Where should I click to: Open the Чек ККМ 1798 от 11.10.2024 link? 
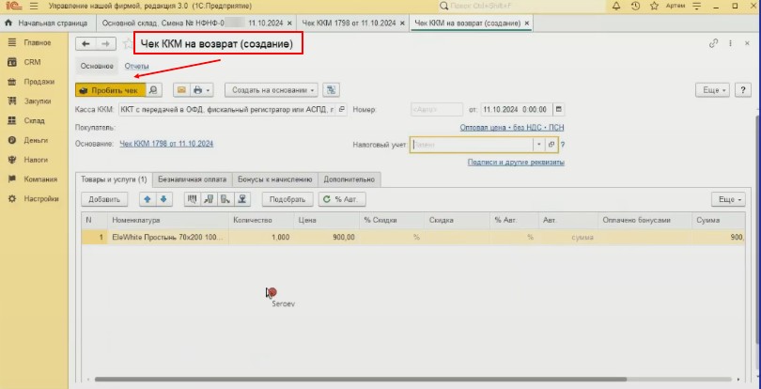166,144
